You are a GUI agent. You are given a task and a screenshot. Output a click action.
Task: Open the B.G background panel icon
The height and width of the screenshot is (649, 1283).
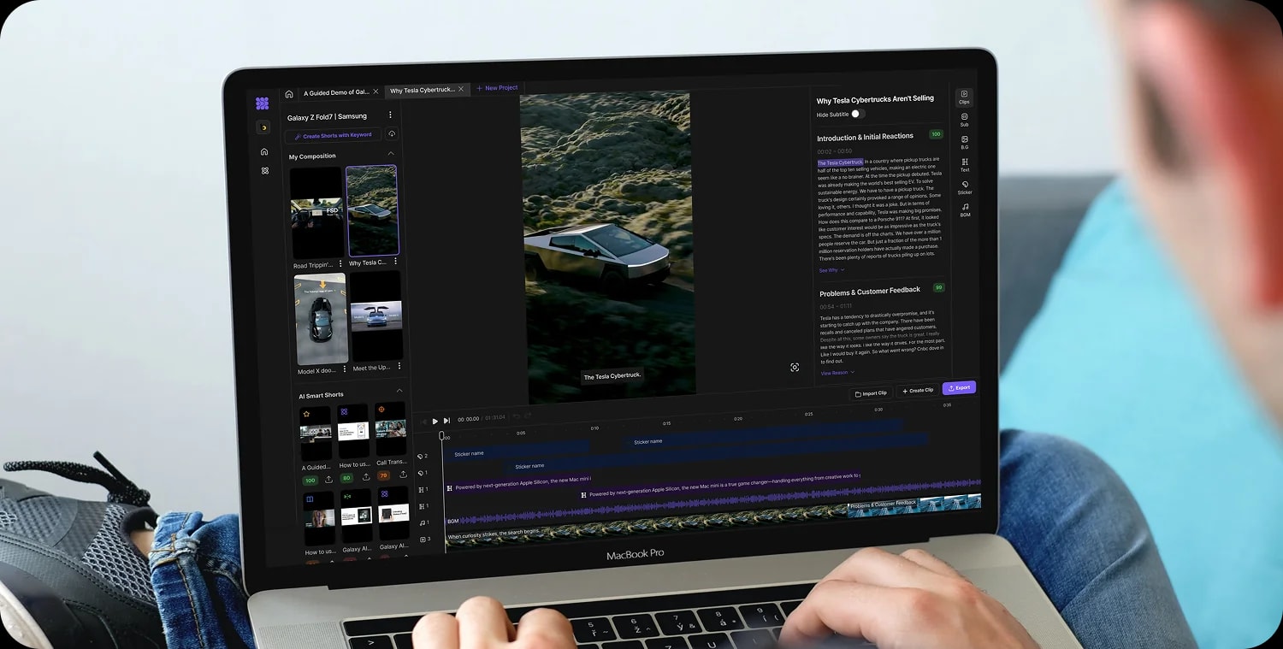(x=965, y=142)
